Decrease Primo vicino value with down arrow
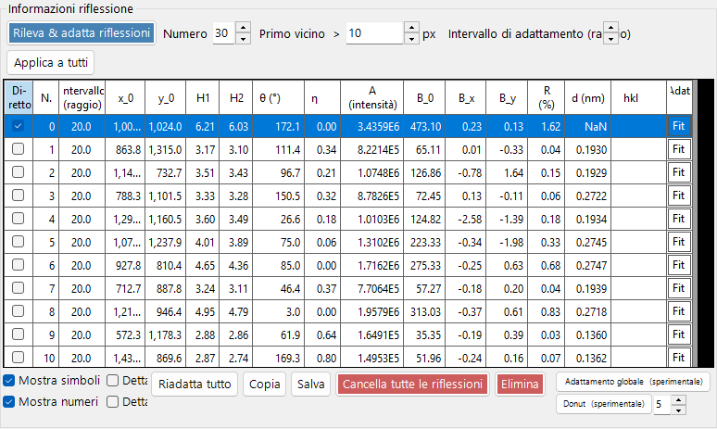 (411, 39)
